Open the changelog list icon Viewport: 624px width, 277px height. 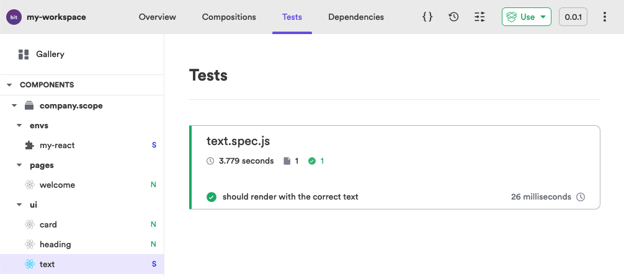pos(479,17)
